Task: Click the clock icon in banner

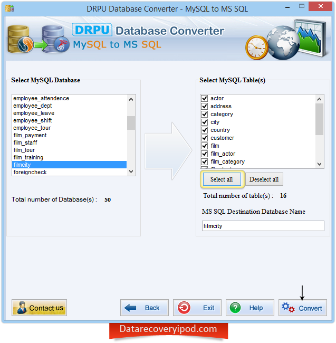Action: 257,47
